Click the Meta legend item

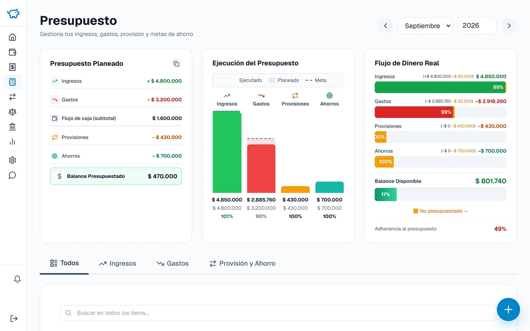316,80
